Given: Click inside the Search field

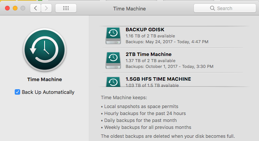Looking at the screenshot, I should 225,8.
